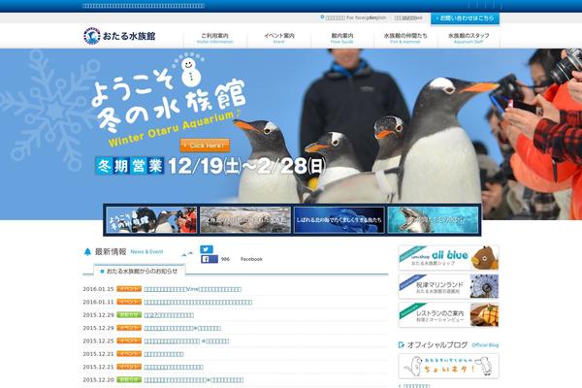Screen dimensions: 582x388
Task: Open the all blue shop banner
Action: 448,258
